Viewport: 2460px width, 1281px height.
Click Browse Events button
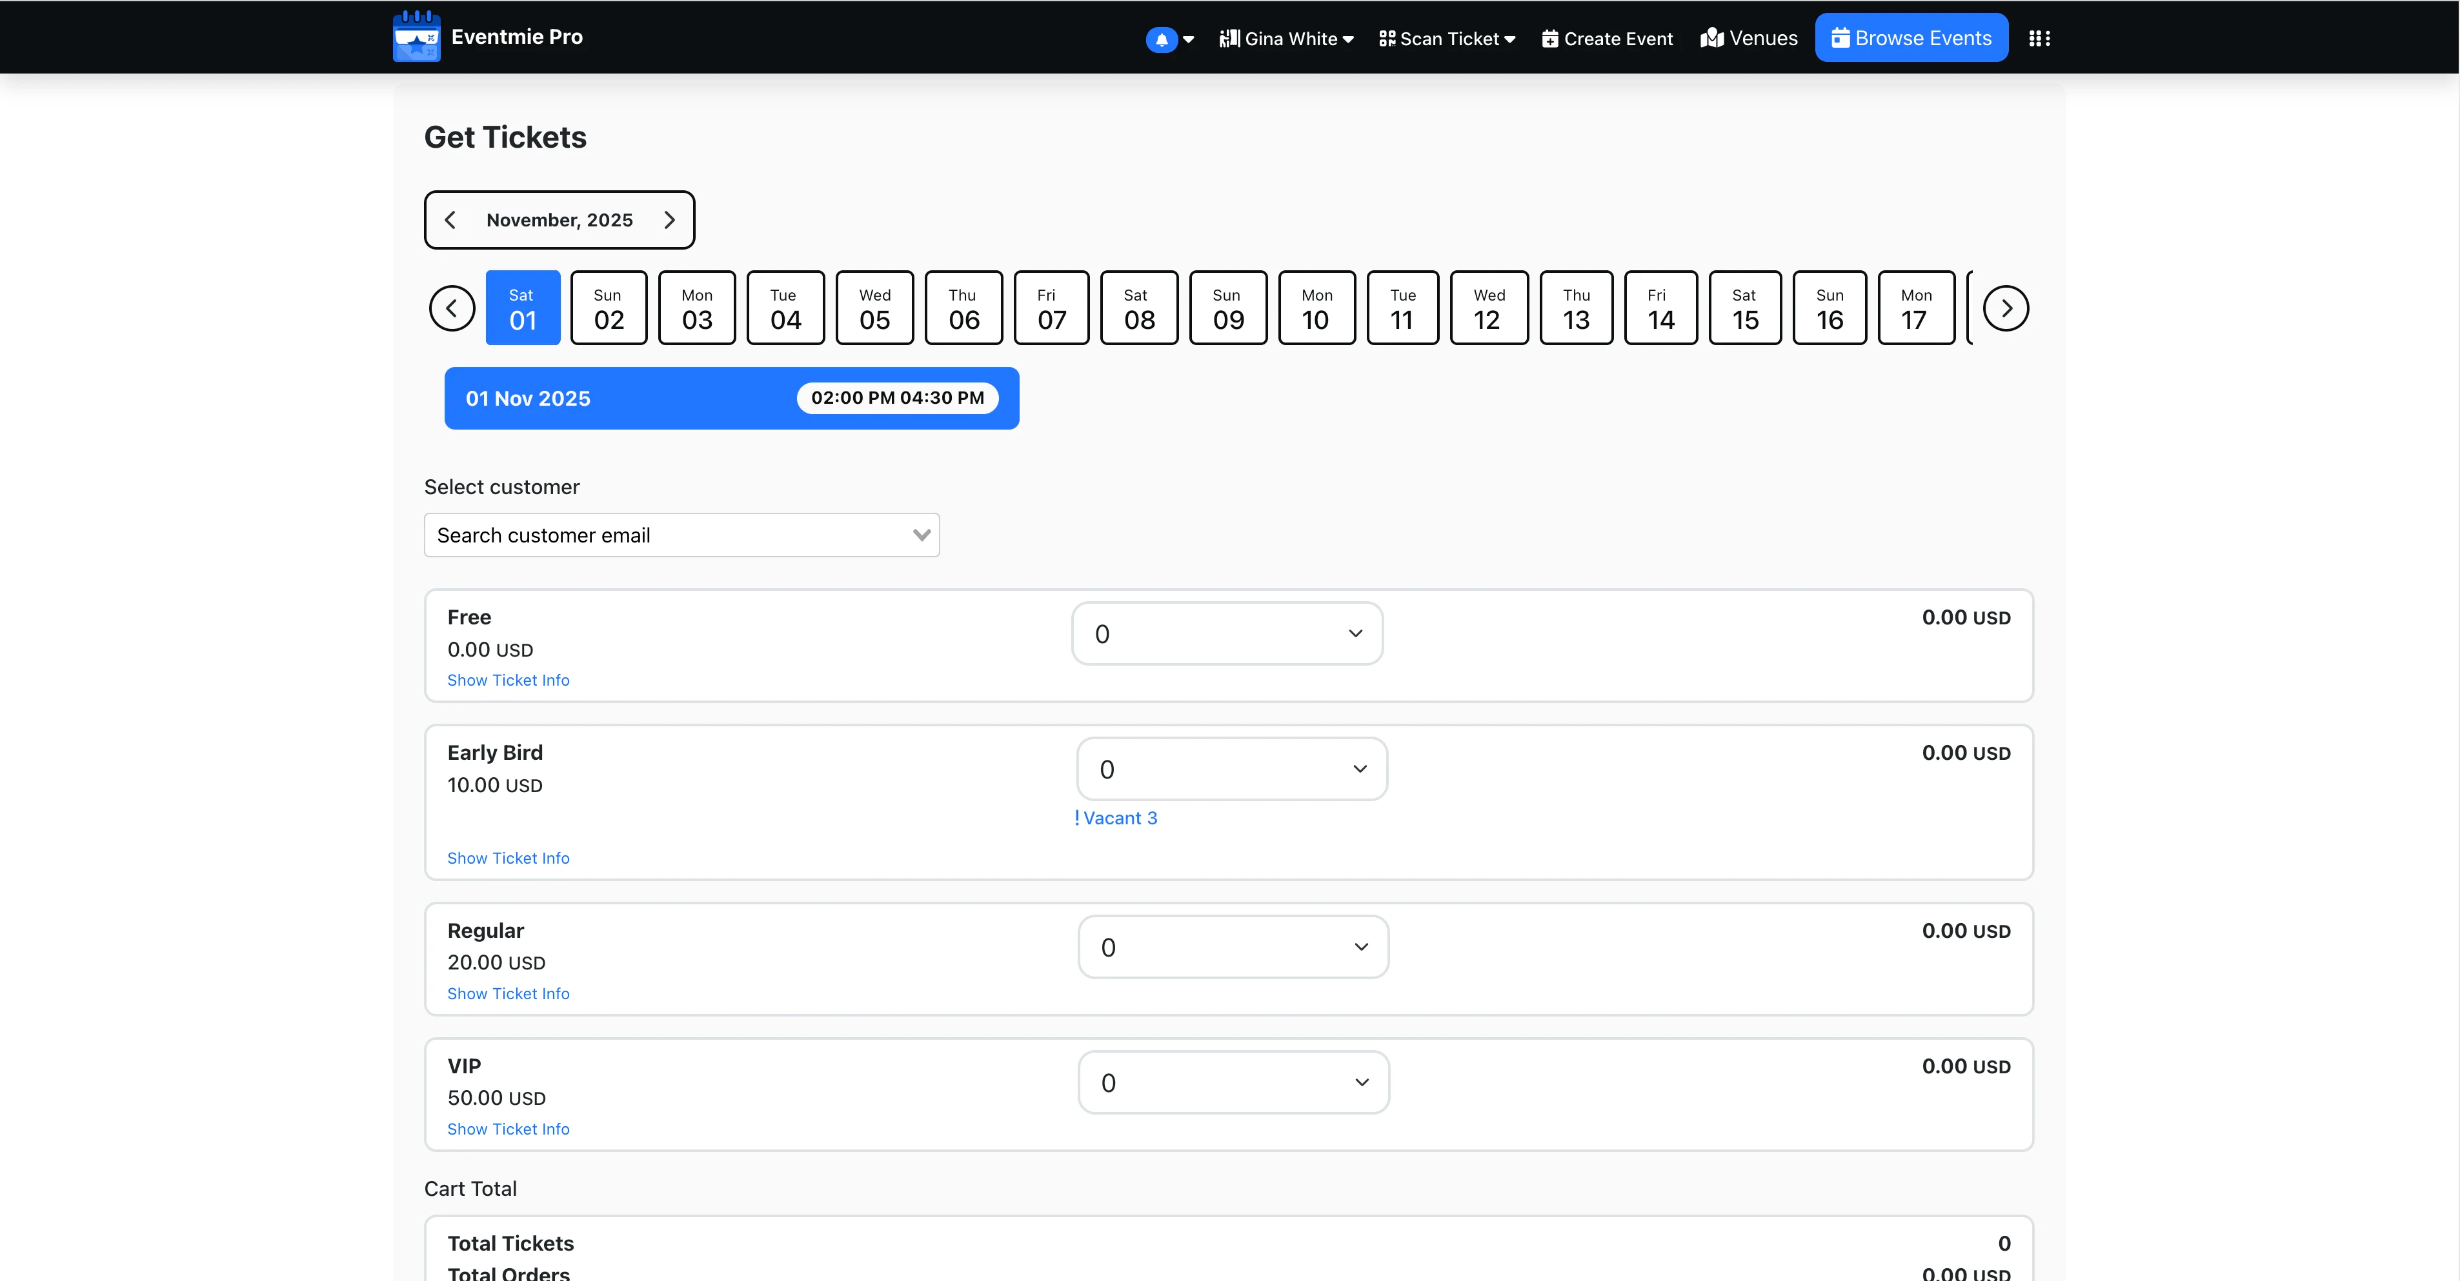pyautogui.click(x=1911, y=38)
